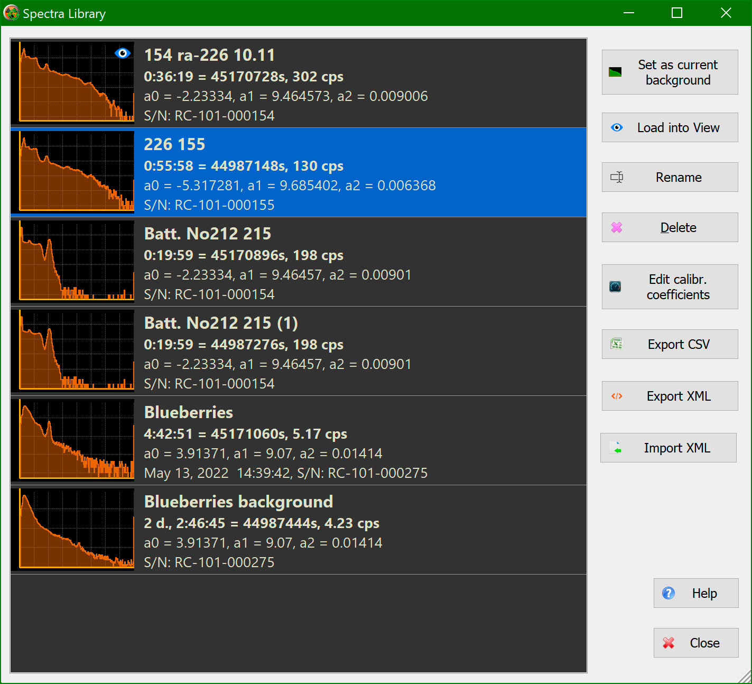752x684 pixels.
Task: Click the "226 155" spectrum title
Action: [174, 144]
